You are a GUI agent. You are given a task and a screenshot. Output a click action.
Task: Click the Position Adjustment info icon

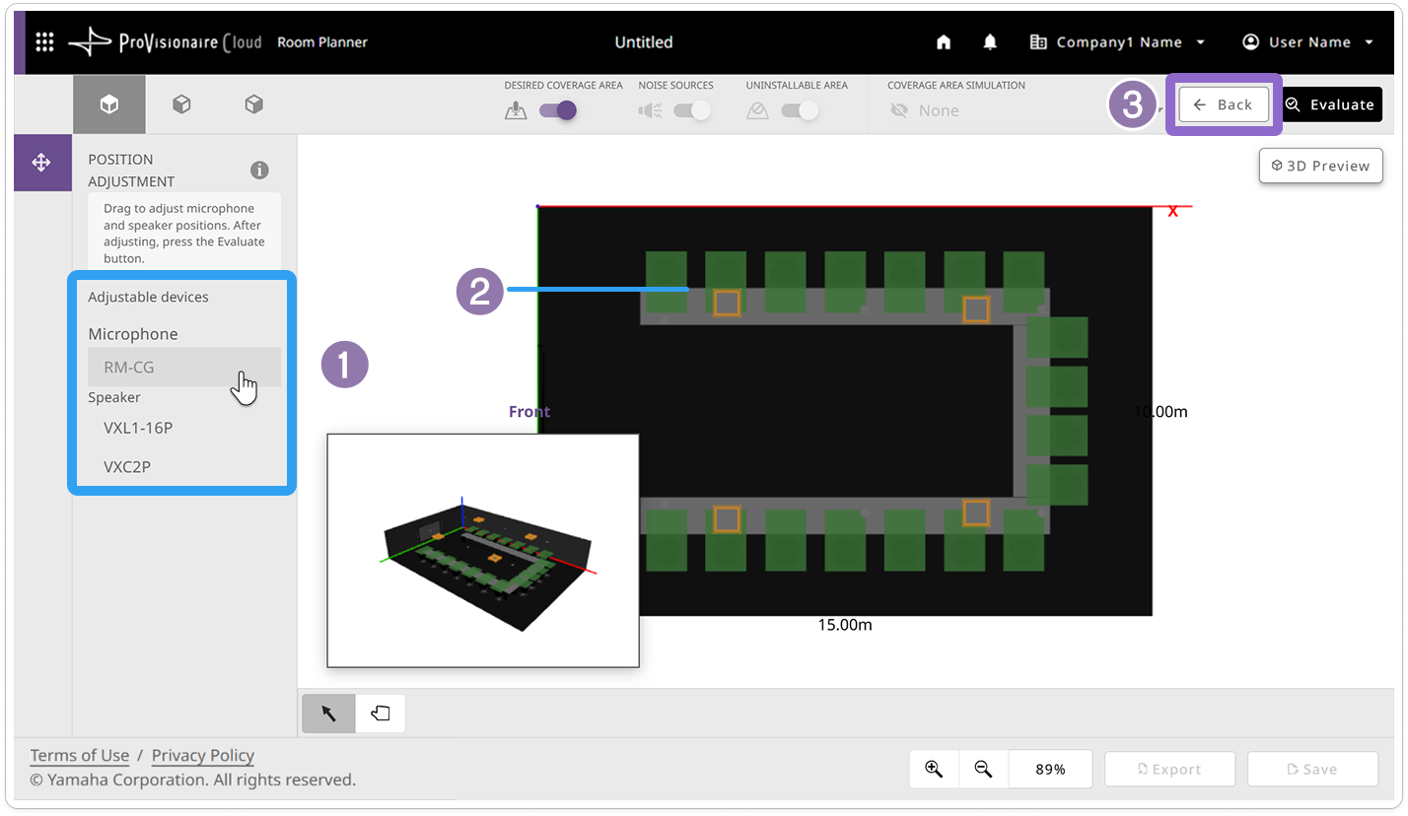point(259,170)
